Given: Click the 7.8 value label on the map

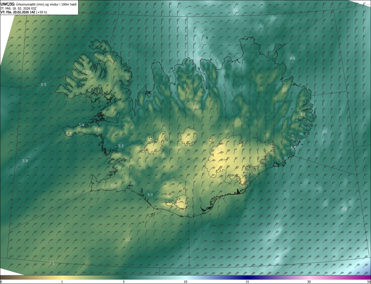Looking at the screenshot, I should pos(344,209).
